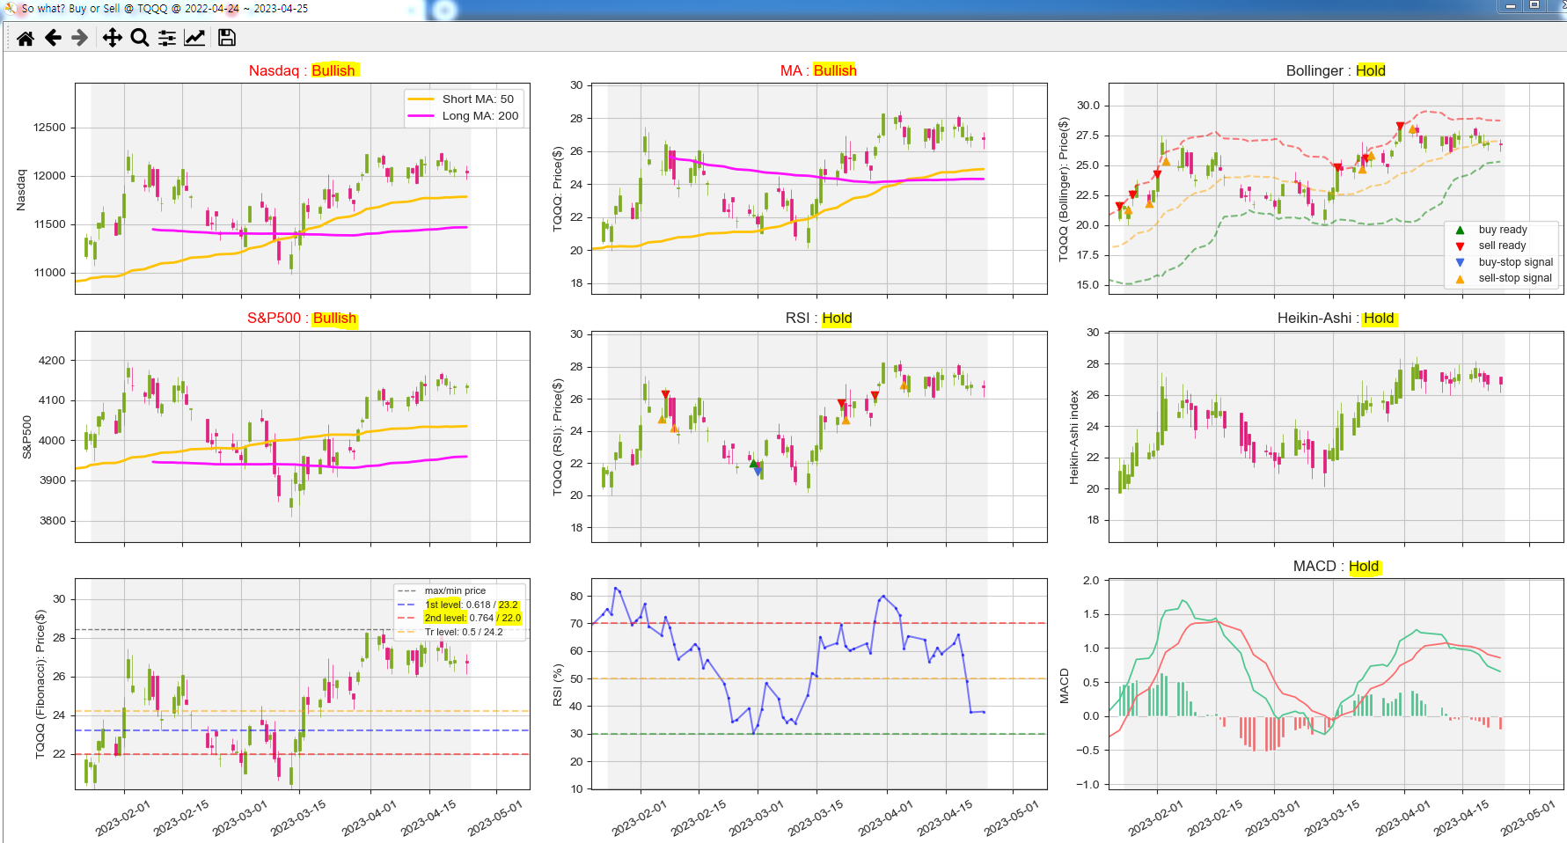Screen dimensions: 1567x843
Task: Click the 'Heikin-Ashi index' y-axis label
Action: pos(1073,437)
